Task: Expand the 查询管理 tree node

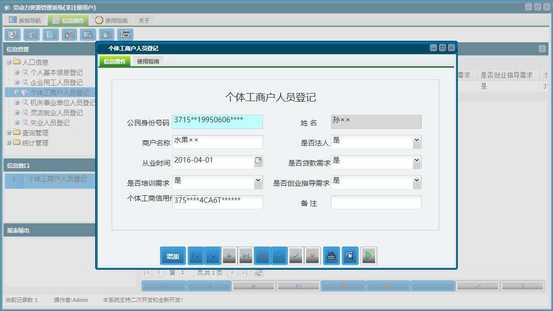Action: (9, 133)
